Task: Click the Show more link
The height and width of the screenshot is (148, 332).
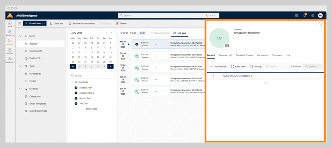Action: pos(92,109)
